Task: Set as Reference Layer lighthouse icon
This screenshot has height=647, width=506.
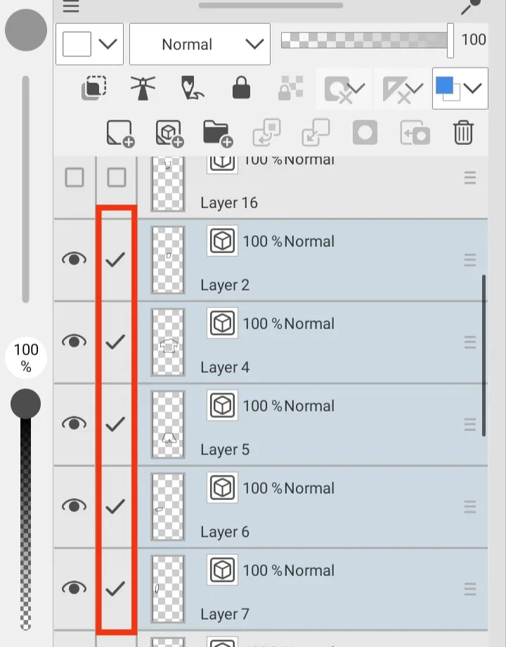Action: coord(143,88)
